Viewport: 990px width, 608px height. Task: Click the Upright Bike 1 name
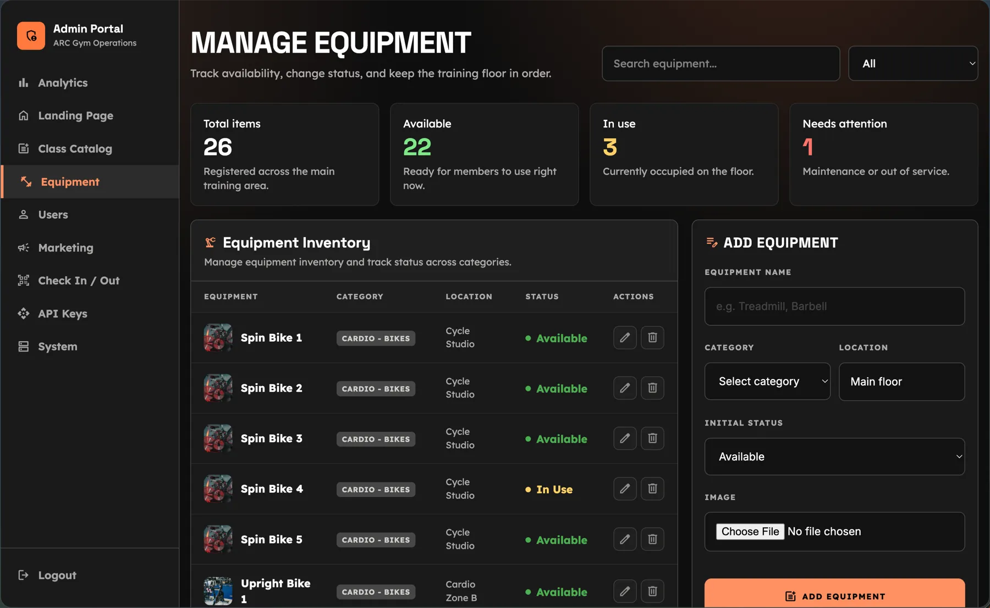[276, 591]
